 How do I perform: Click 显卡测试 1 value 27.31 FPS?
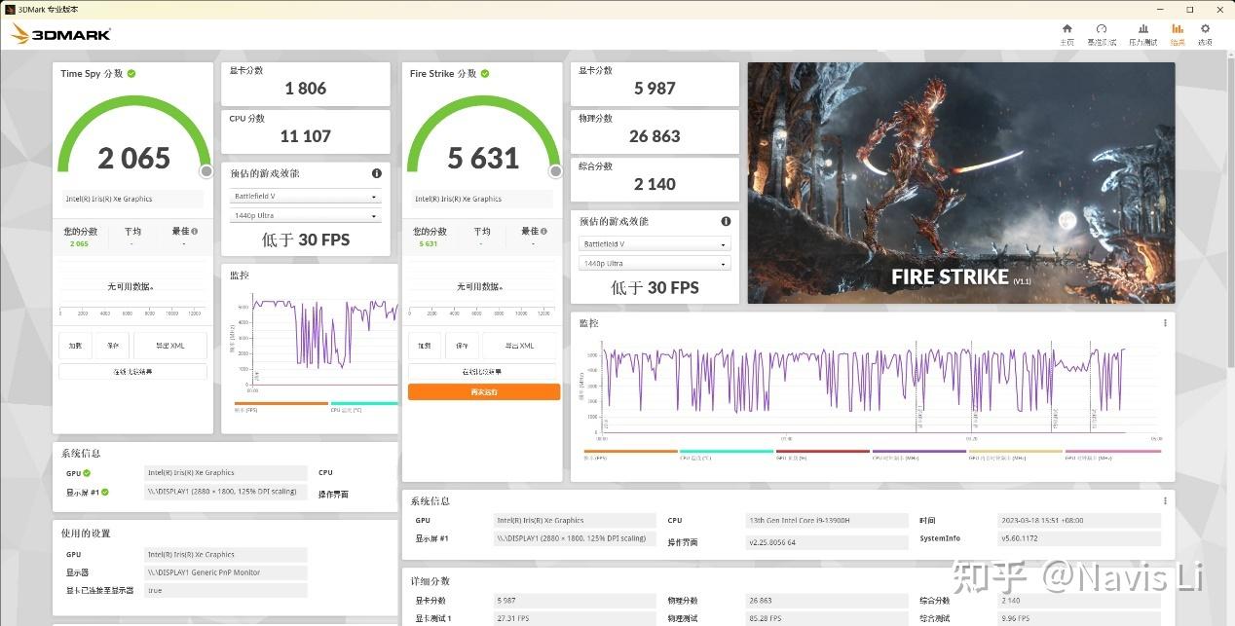(575, 618)
